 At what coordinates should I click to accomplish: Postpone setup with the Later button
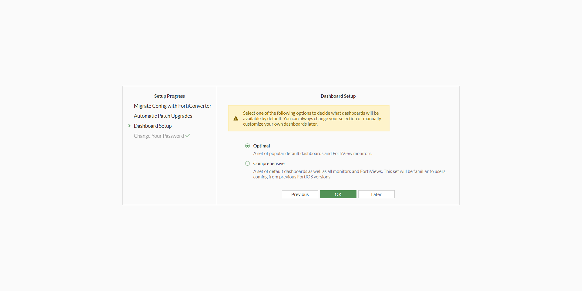pos(376,194)
